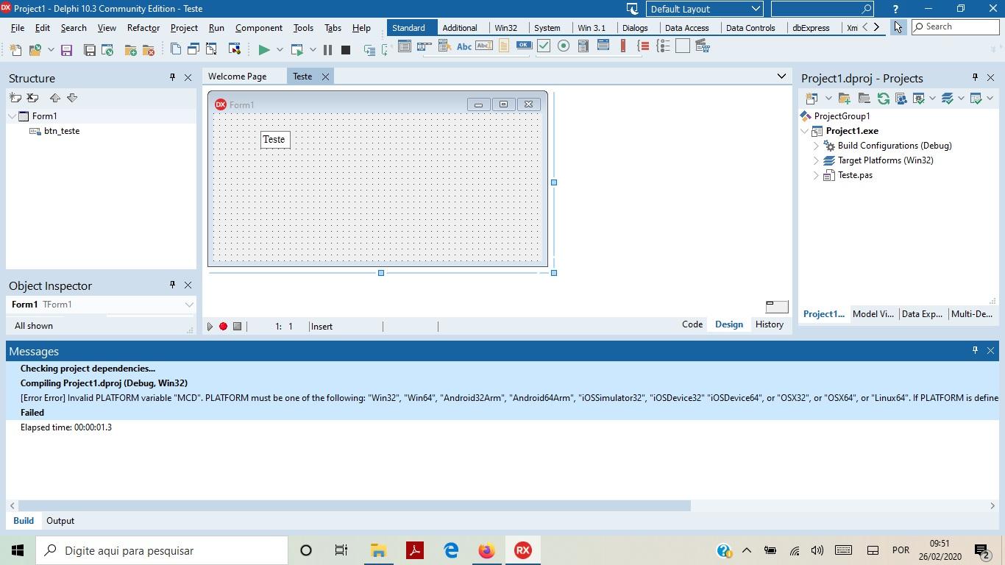Open the Project menu
Image resolution: width=1005 pixels, height=565 pixels.
(184, 28)
